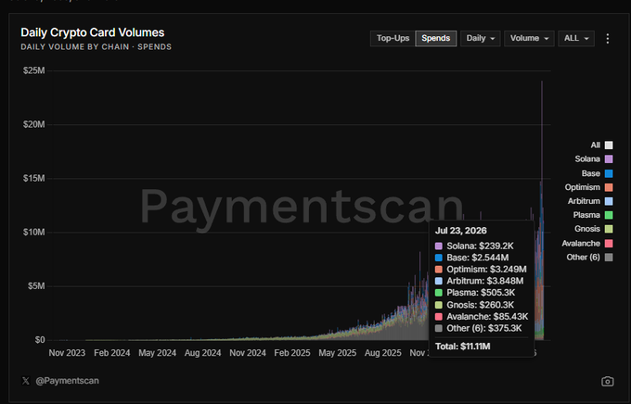
Task: Click the Other (6): $375.3K tooltip row
Action: 479,328
